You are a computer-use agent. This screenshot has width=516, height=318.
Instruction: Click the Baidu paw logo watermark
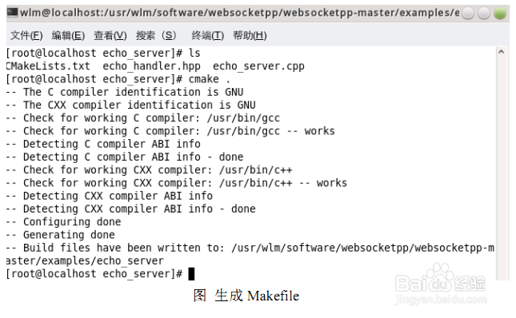[440, 277]
